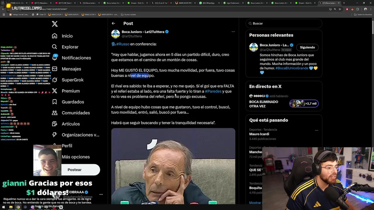Switch to the (8171) Maradona YouTube tab
This screenshot has height=210, width=374.
pos(41,3)
